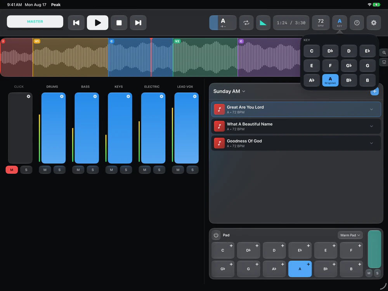The image size is (388, 291).
Task: Toggle the teal fade triangle icon
Action: (263, 23)
